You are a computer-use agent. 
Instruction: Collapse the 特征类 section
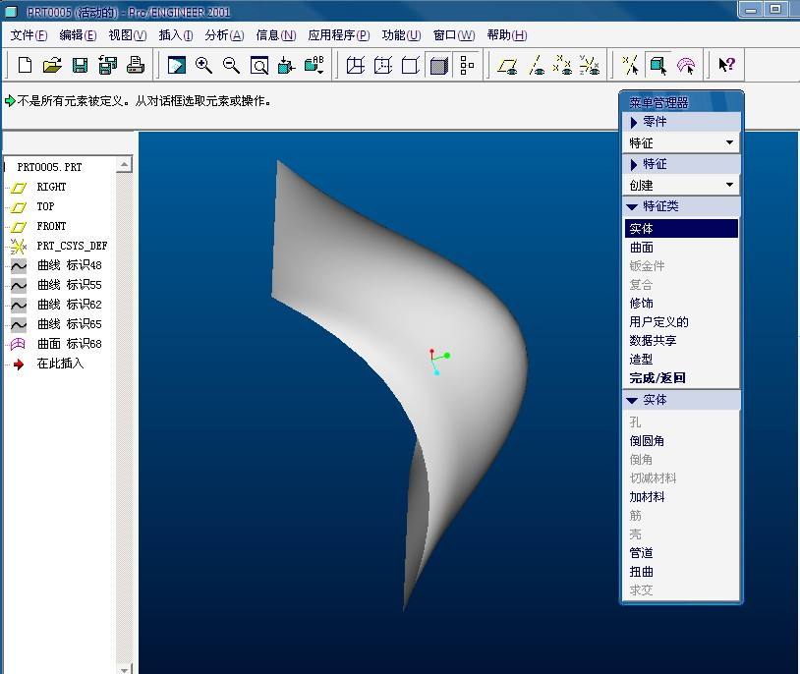(x=632, y=206)
